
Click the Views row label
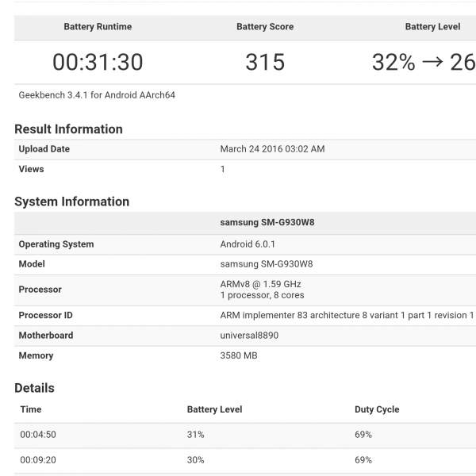coord(32,169)
